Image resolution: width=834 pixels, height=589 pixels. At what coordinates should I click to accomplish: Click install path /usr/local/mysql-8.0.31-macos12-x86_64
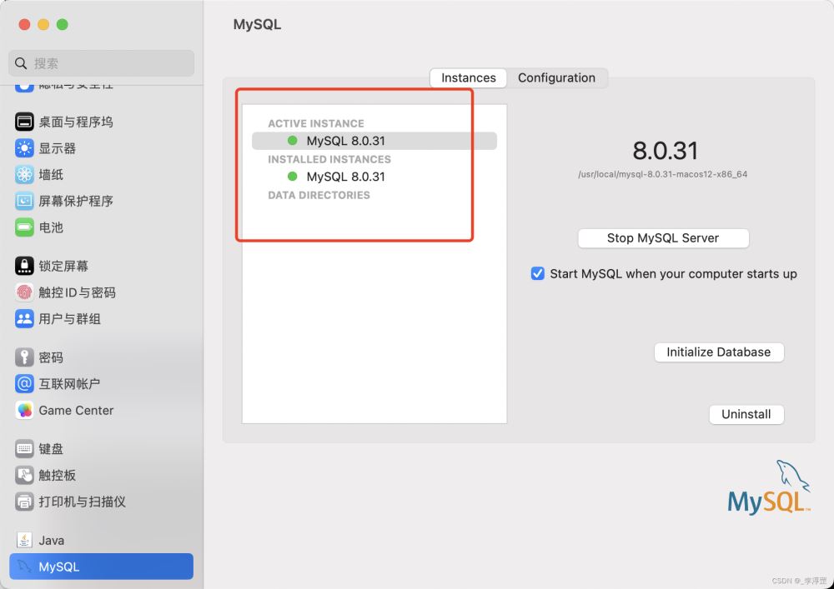click(x=663, y=174)
